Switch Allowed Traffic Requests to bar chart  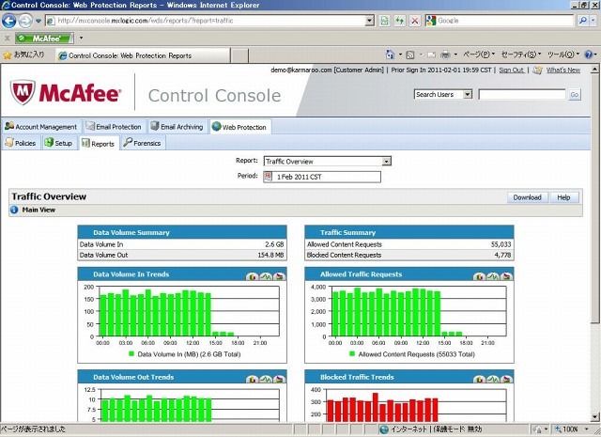point(479,276)
